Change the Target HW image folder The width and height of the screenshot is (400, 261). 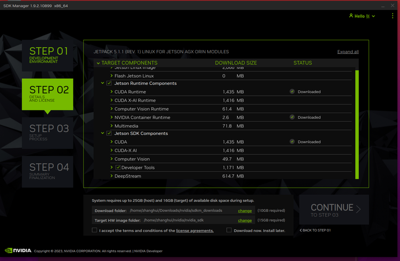point(244,220)
